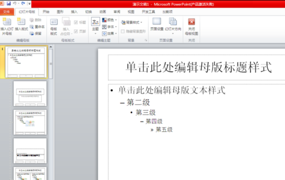Viewport: 285px width, 180px height.
Task: Click the 重命名 icon button
Action: coord(32,27)
